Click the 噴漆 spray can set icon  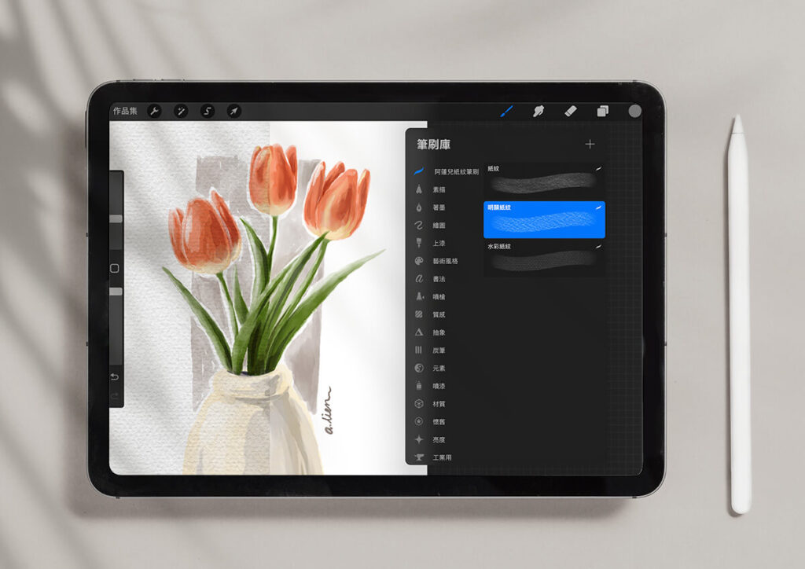click(419, 386)
